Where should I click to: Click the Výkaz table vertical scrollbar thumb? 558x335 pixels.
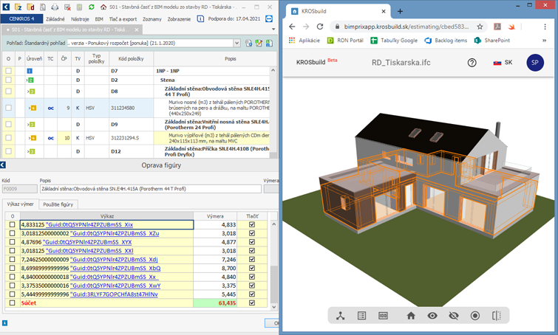click(273, 283)
